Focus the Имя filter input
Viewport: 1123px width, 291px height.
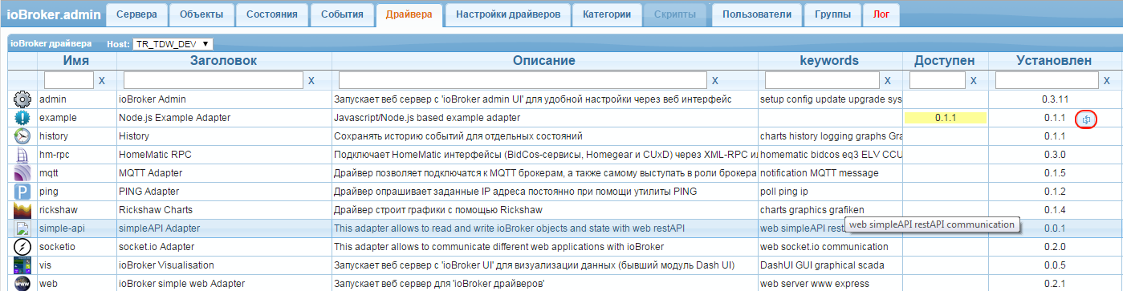coord(69,80)
